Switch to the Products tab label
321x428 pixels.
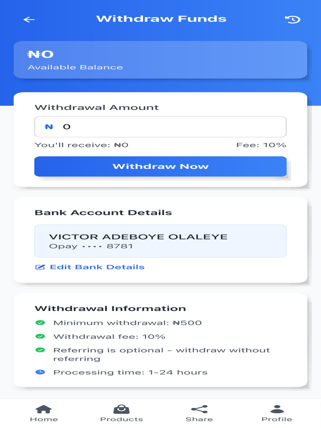pos(122,419)
